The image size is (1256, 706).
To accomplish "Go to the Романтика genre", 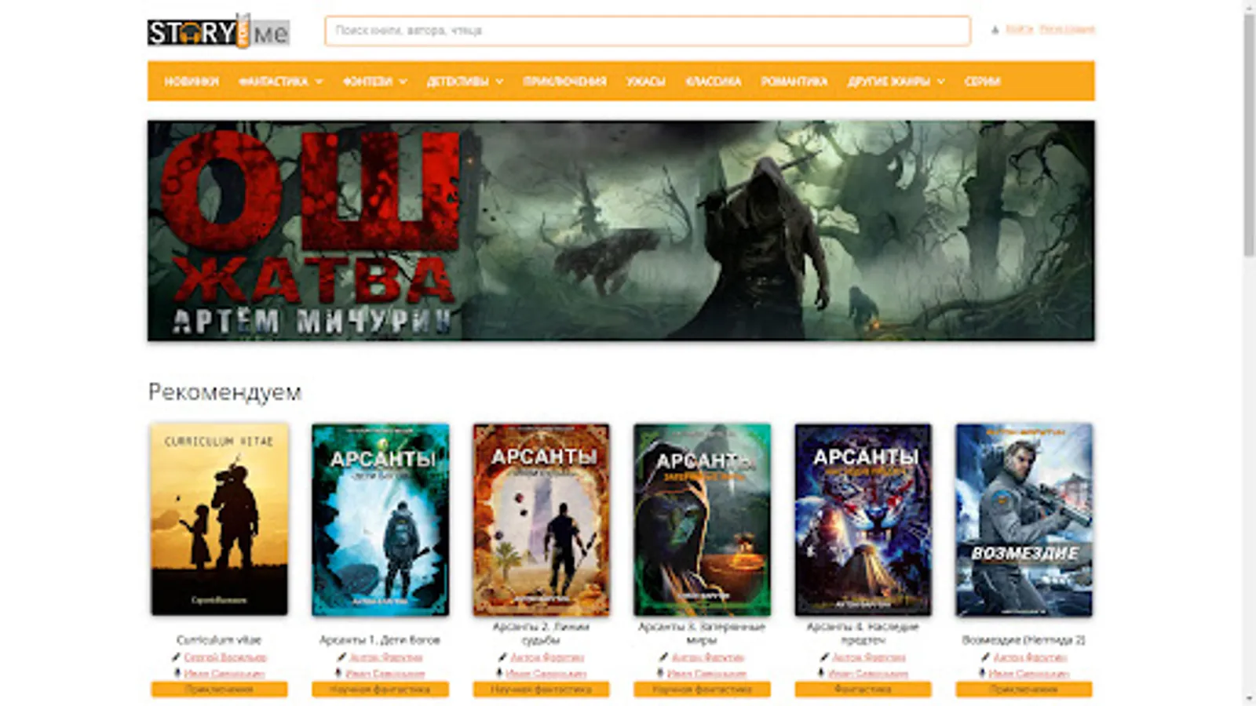I will coord(794,82).
